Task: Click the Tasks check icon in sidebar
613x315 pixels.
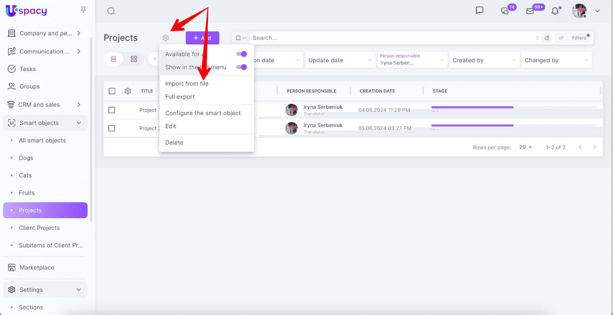Action: coord(12,69)
